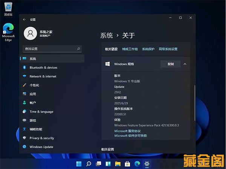Open 游戏 settings
Viewport: 226px width, 169px height.
[x=33, y=120]
